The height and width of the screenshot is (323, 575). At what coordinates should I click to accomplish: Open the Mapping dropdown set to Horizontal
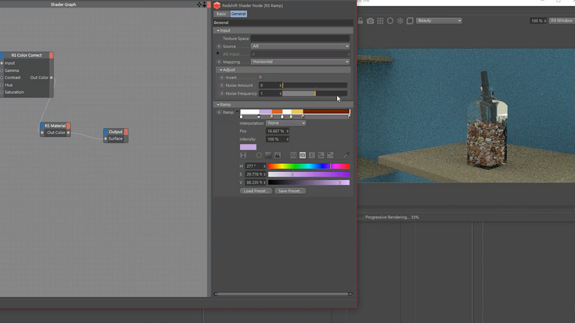coord(300,61)
